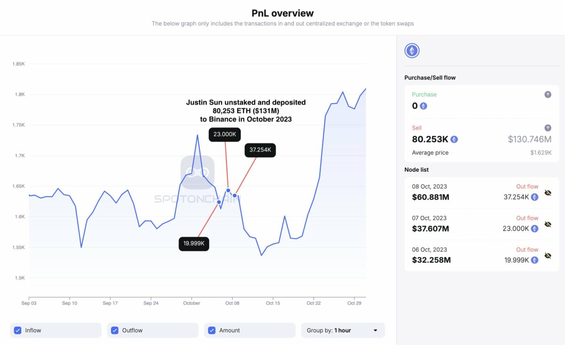Click the "06 Oct, 2023" node date
This screenshot has width=565, height=345.
pos(429,249)
